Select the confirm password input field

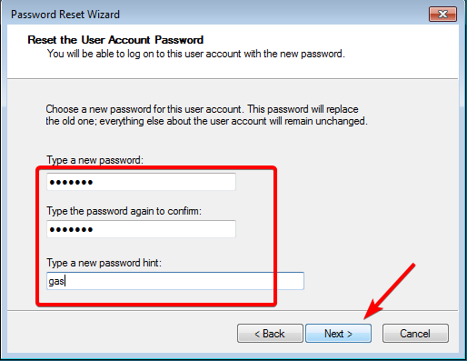coord(141,229)
